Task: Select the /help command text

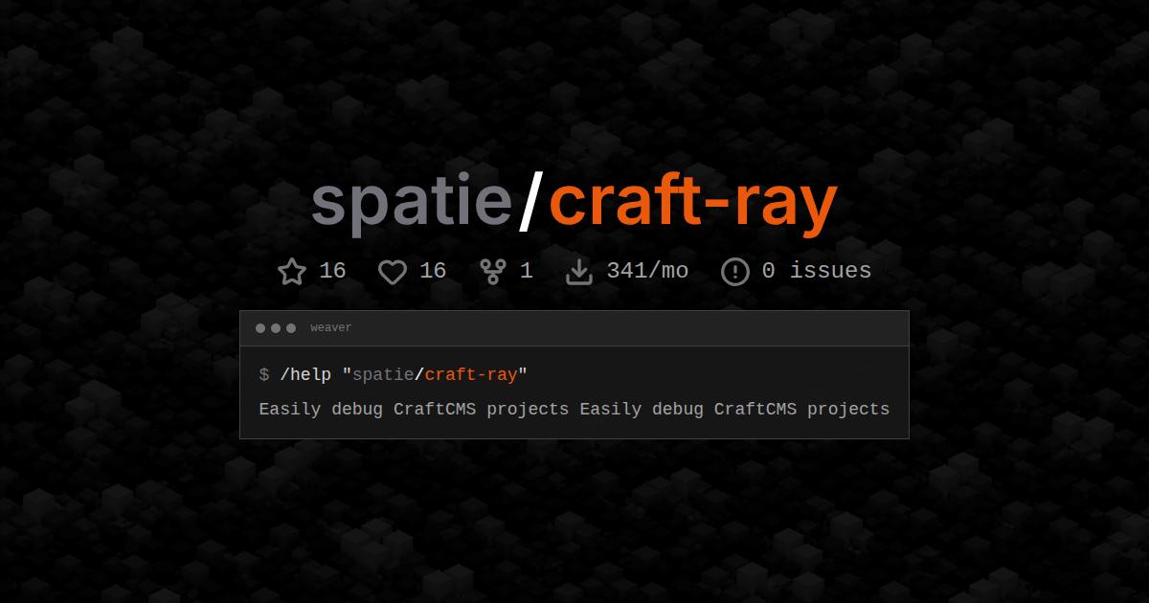Action: (x=304, y=374)
